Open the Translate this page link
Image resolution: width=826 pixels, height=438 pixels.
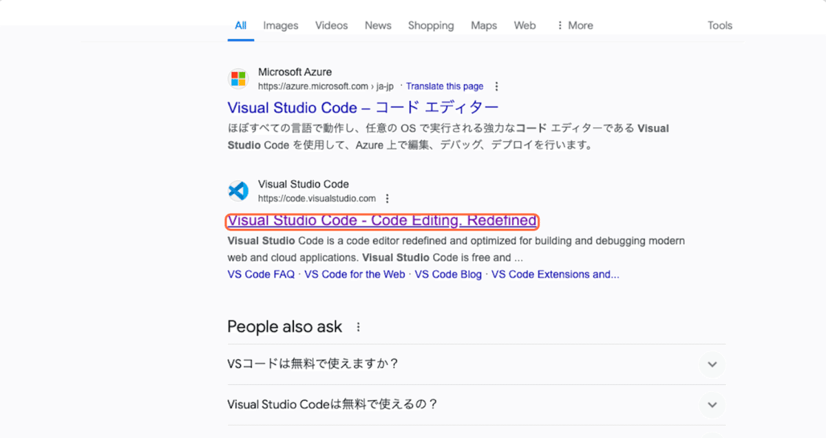(x=445, y=86)
